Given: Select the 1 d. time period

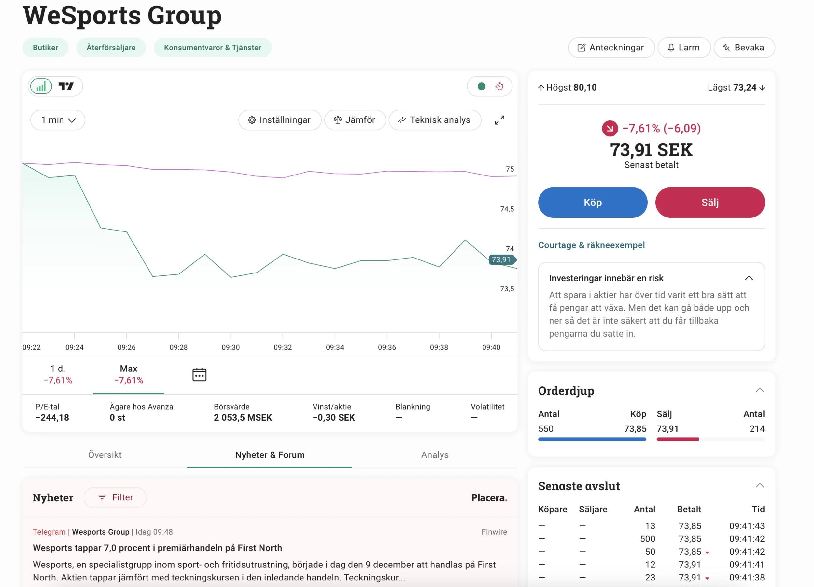Looking at the screenshot, I should coord(58,375).
